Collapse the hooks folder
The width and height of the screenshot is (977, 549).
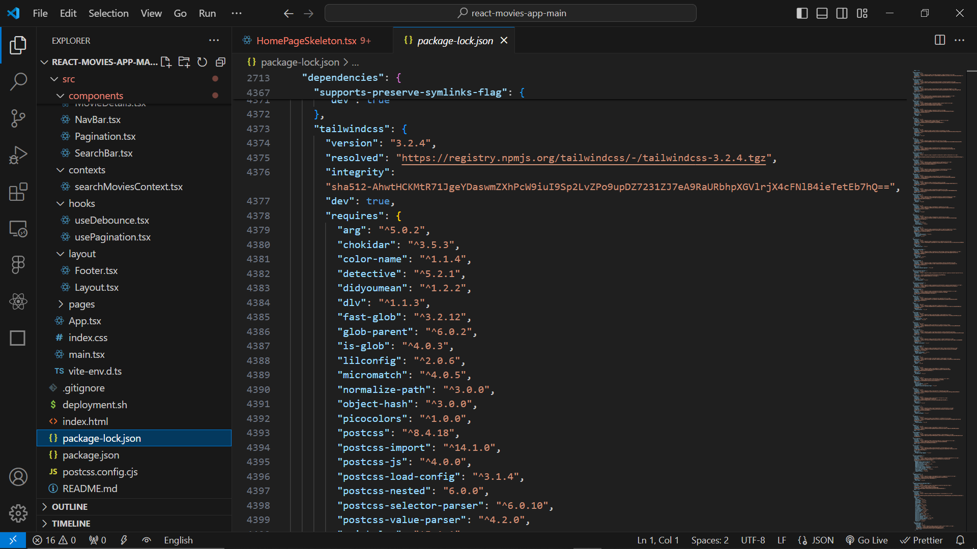(81, 203)
